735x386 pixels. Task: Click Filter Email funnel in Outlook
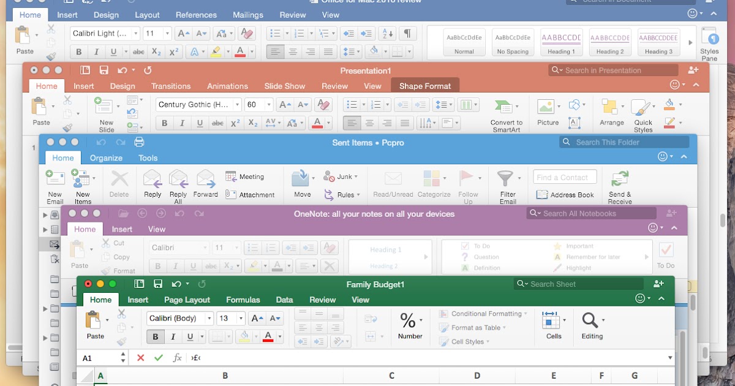[x=508, y=186]
